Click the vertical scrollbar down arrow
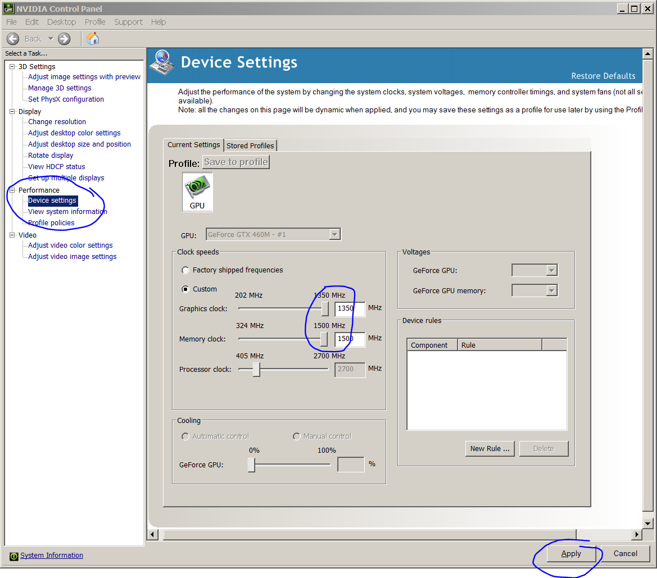Screen dimensions: 657x578 tap(648, 523)
